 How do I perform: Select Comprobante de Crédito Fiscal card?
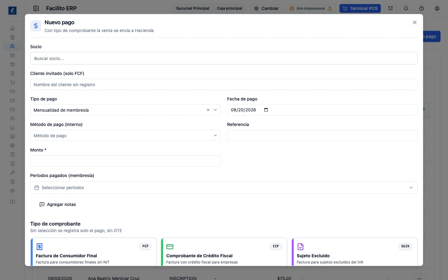[x=224, y=252]
